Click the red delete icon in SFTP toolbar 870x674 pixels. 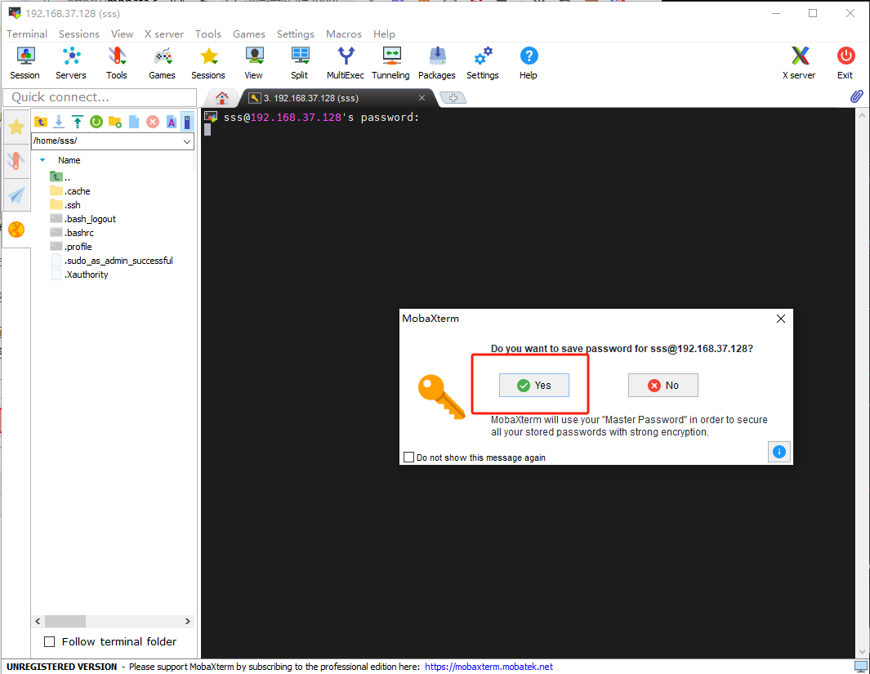(153, 122)
